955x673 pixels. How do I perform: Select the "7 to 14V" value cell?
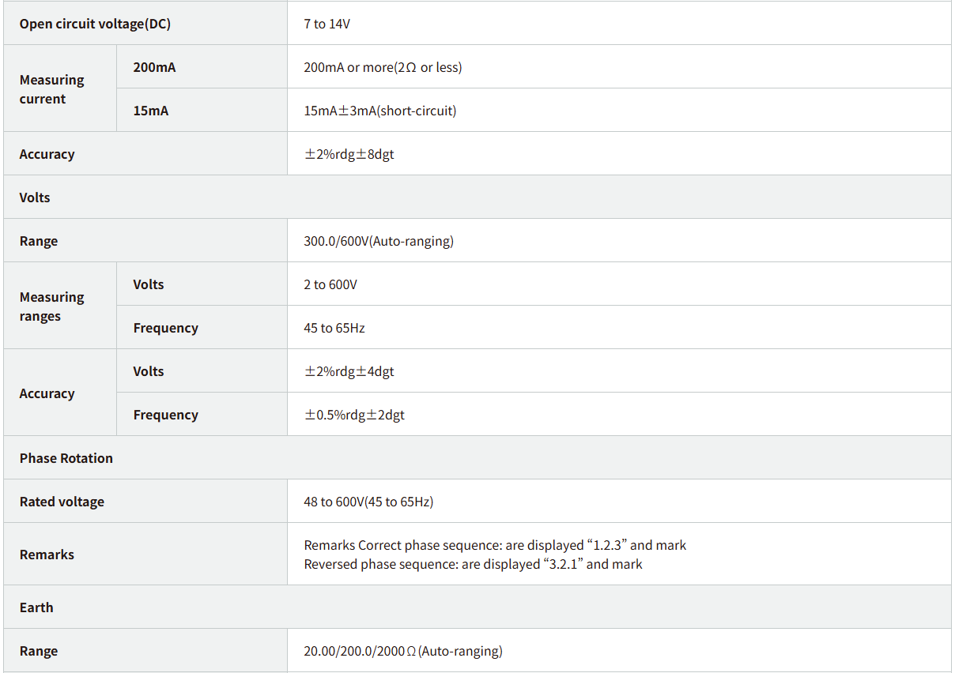327,24
